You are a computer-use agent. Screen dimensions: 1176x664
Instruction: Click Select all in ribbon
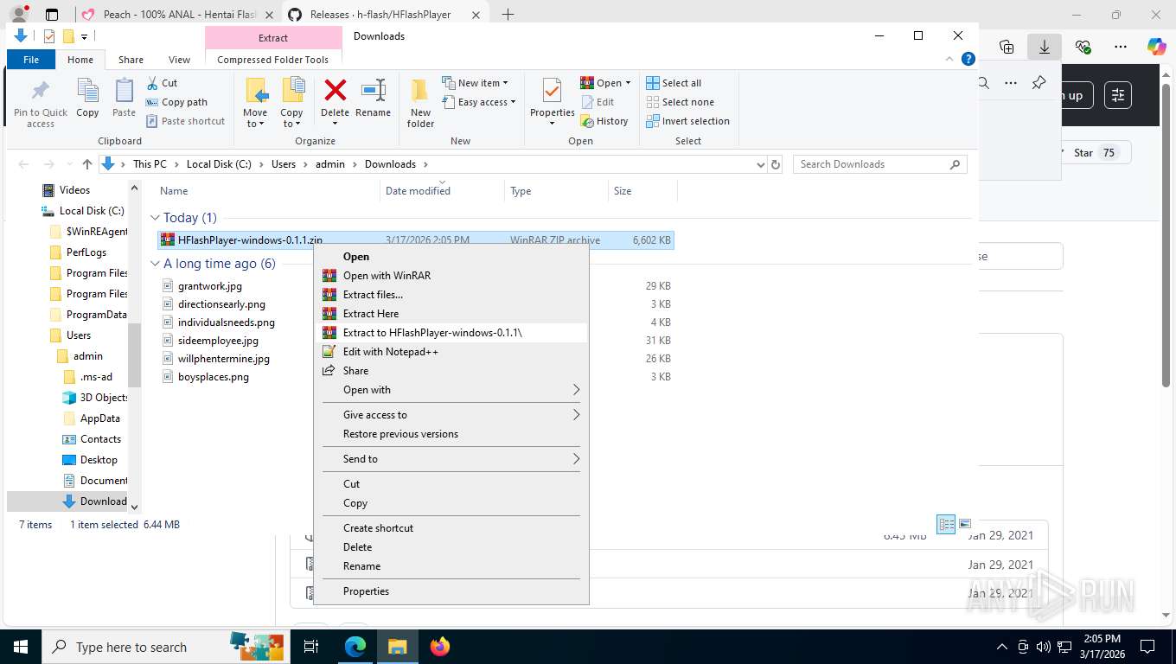[674, 83]
